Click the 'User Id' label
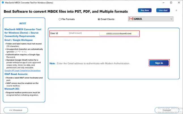Screen dimensions: 183x114 point(54,33)
